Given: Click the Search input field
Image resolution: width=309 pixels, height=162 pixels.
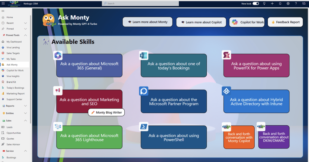Looking at the screenshot, I should coord(140,4).
